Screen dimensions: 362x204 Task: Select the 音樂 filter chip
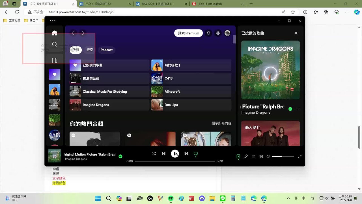point(90,50)
